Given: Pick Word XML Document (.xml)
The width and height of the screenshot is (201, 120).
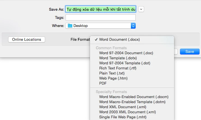Looking at the screenshot, I should [x=132, y=107].
